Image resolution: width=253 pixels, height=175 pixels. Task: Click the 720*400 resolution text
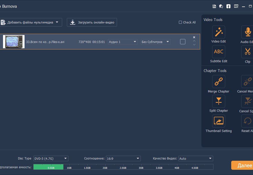coord(85,42)
